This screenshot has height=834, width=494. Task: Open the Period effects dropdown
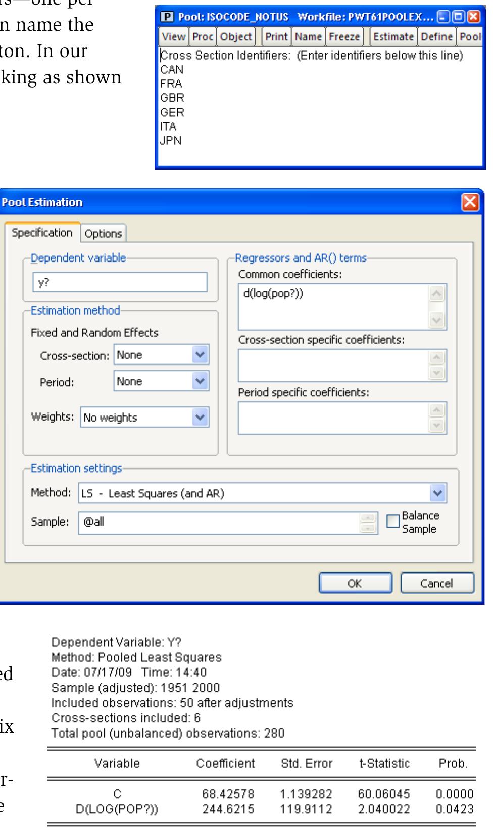(200, 382)
